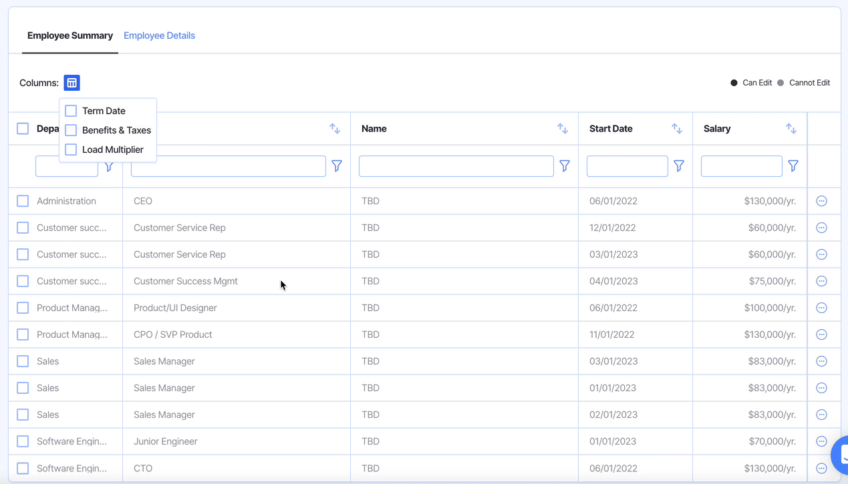Select the Employee Summary tab
Screen dimensions: 848x484
point(70,35)
